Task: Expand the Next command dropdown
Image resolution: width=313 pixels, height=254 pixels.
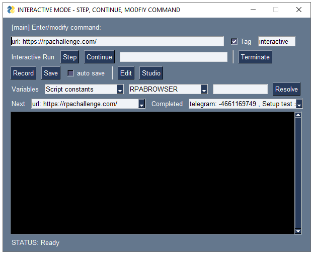Action: [x=142, y=104]
